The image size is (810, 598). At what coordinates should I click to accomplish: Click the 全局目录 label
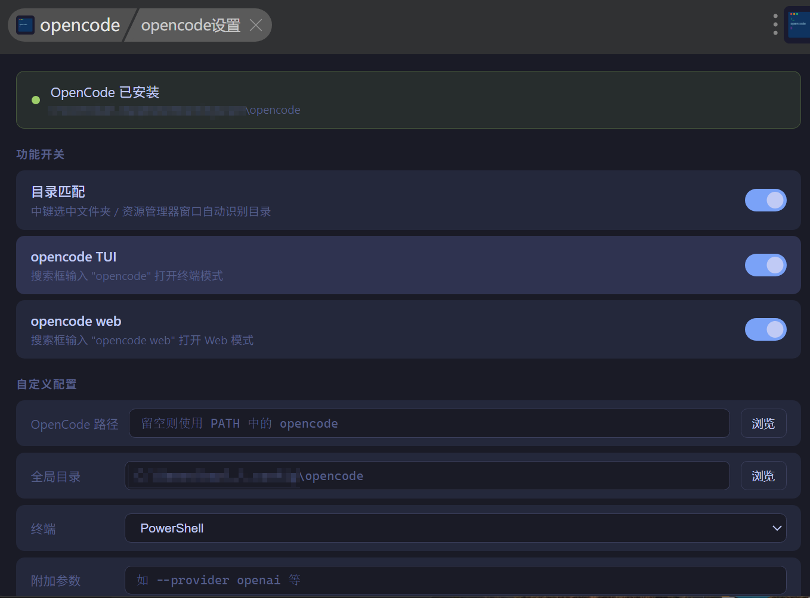click(x=56, y=476)
